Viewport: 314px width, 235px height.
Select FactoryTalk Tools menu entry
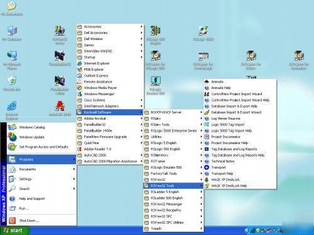173,174
